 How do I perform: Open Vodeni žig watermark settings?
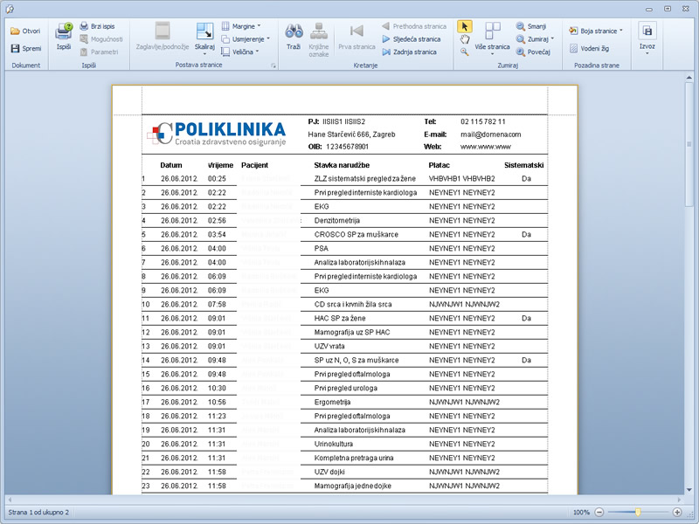click(589, 48)
